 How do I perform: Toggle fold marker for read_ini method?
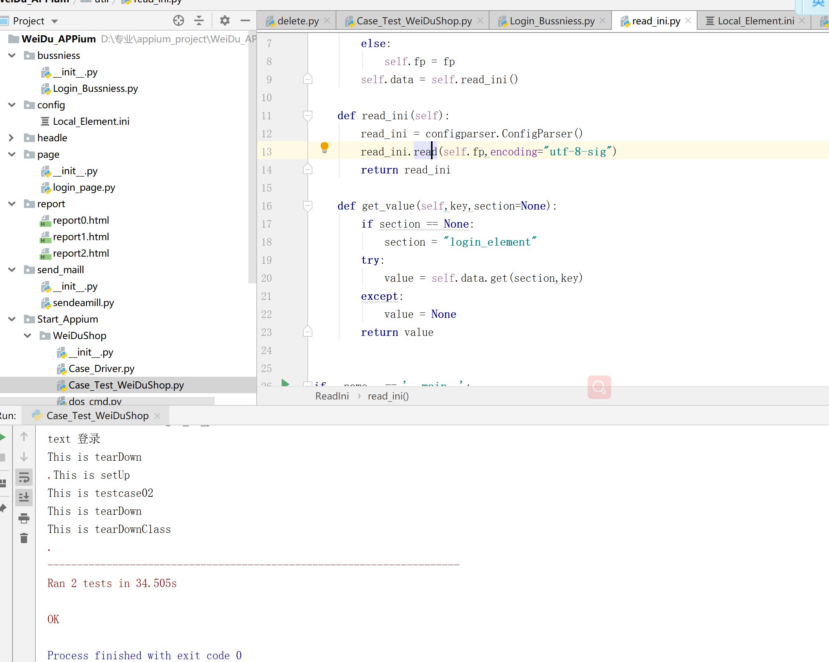pos(308,115)
